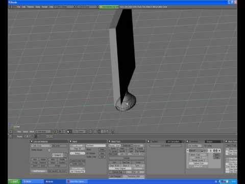Select the second Blender taskbar item
Viewport: 245px width, 184px height.
55,181
